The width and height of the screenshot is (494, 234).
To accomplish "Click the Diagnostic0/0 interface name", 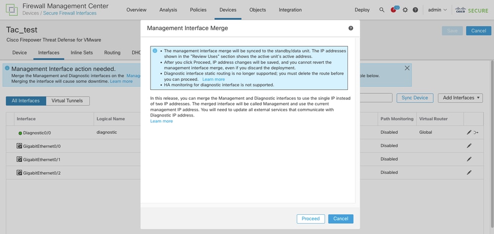I will click(x=37, y=133).
